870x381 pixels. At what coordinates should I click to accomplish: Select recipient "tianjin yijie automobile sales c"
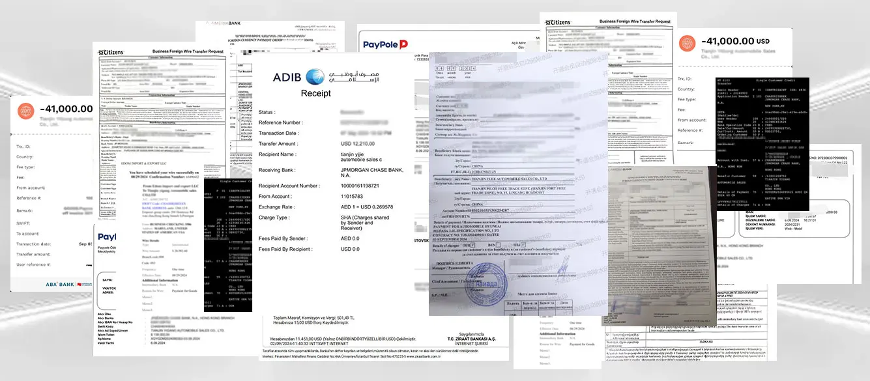[362, 157]
